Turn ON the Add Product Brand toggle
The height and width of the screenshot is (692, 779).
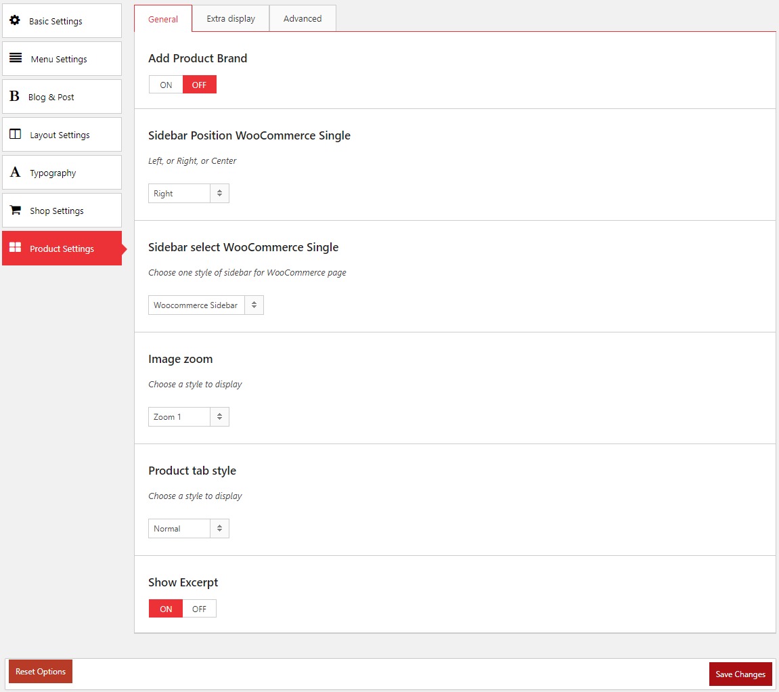(166, 85)
